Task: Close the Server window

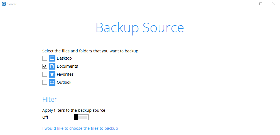Action: pyautogui.click(x=274, y=4)
